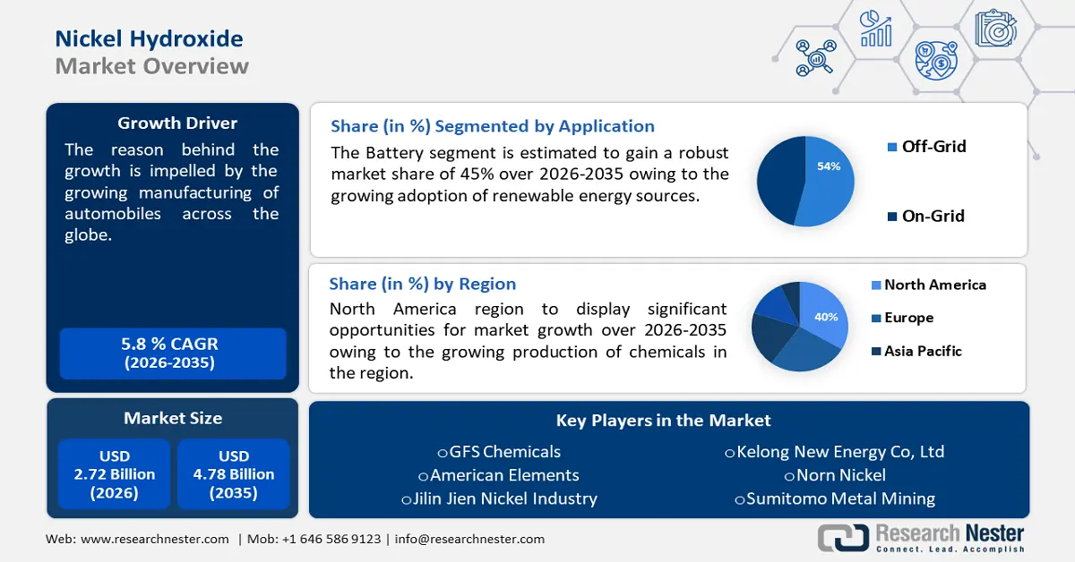
Task: Click the USD 2.72 Billion (2026) box
Action: click(115, 474)
